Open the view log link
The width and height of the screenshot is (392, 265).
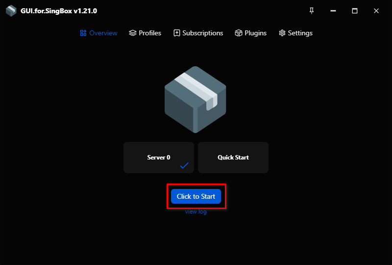tap(196, 212)
